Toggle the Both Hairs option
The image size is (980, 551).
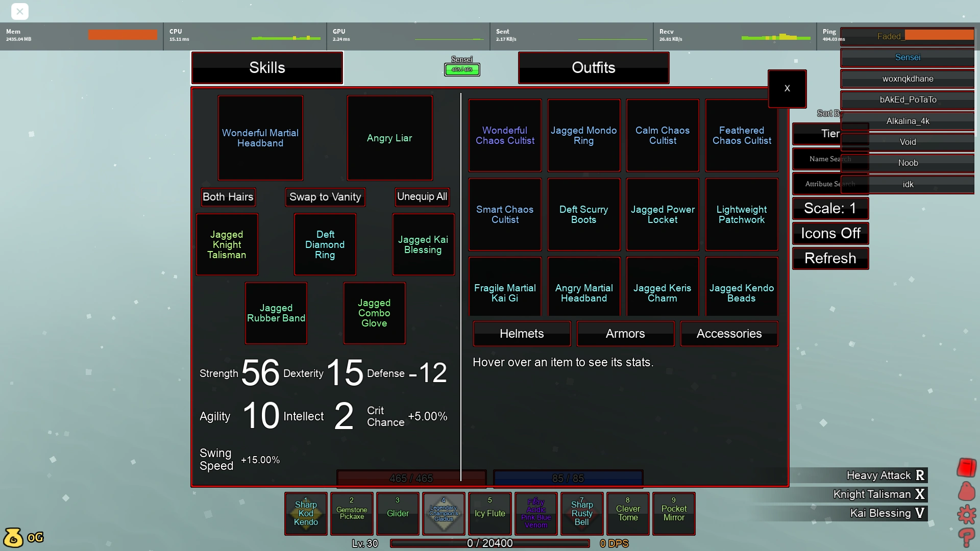tap(228, 197)
